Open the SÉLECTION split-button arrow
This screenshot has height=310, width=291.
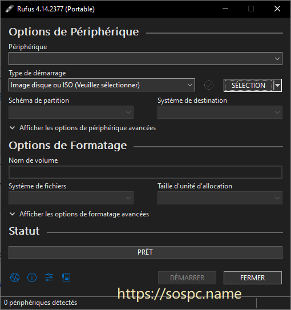click(x=277, y=86)
